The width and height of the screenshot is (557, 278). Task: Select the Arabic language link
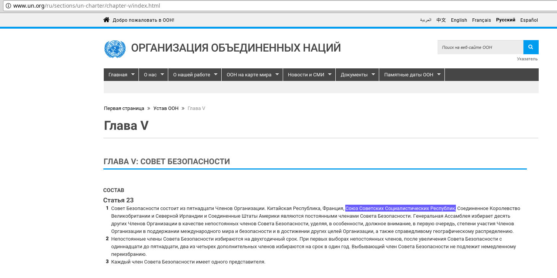(426, 20)
